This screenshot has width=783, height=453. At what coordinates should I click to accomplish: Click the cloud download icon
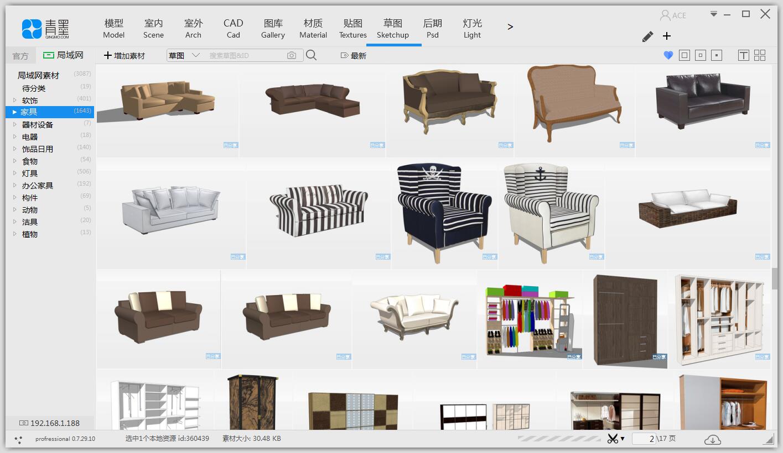713,439
